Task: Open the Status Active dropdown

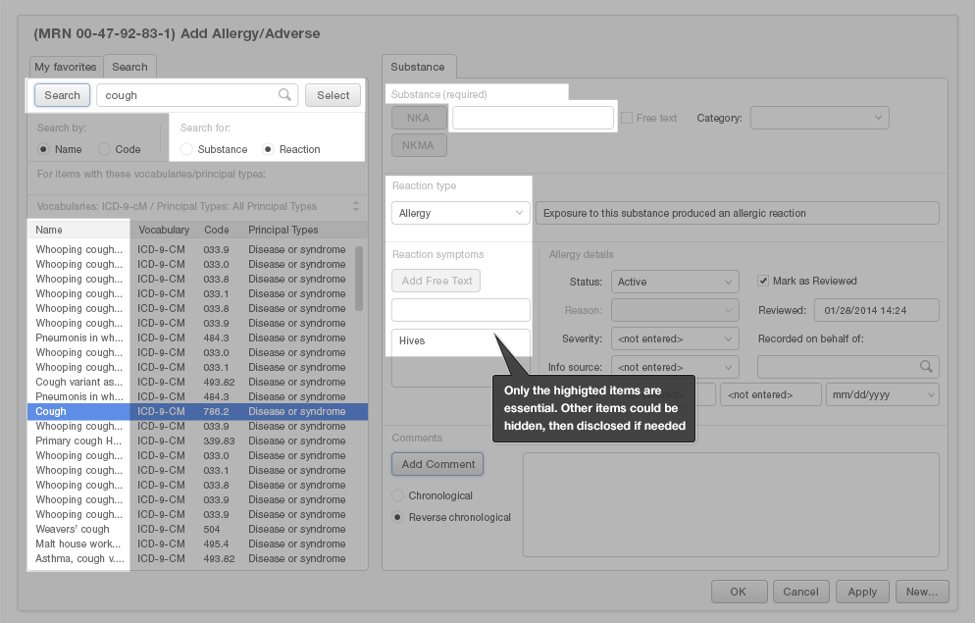Action: point(675,282)
